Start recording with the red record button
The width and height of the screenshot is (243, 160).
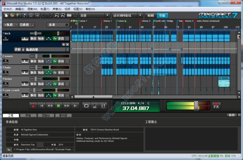(x=33, y=106)
